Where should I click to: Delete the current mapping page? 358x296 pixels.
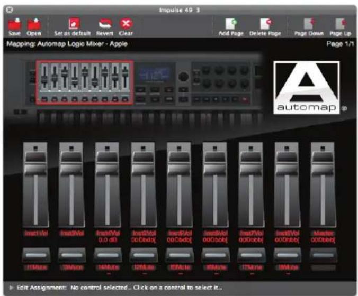(x=265, y=27)
